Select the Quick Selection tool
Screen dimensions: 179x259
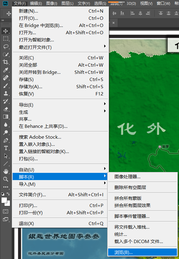pyautogui.click(x=6, y=54)
